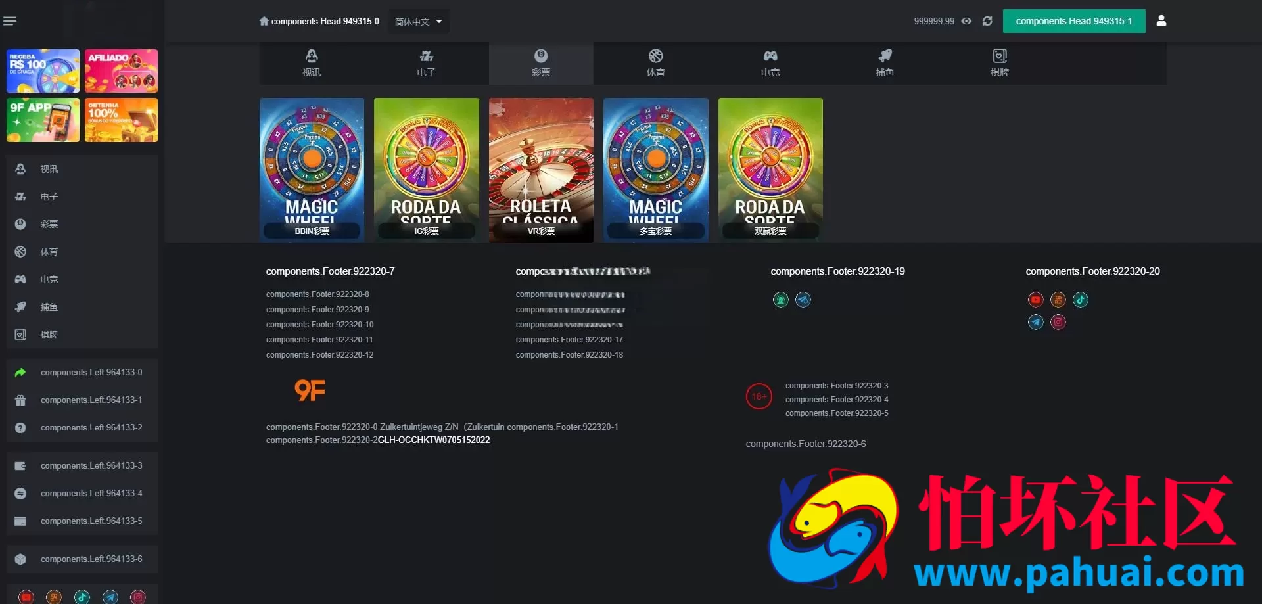Click the green share arrow icon for Left.964133-0
Image resolution: width=1262 pixels, height=604 pixels.
20,373
